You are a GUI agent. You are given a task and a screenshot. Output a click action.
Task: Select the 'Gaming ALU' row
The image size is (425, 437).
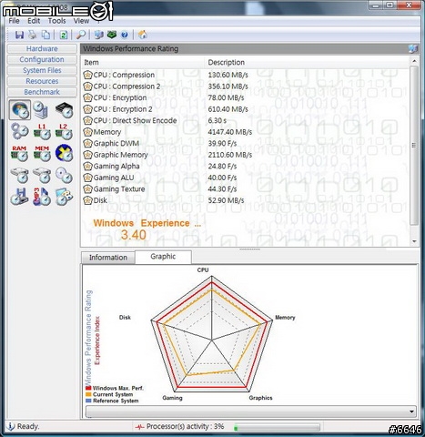(246, 178)
